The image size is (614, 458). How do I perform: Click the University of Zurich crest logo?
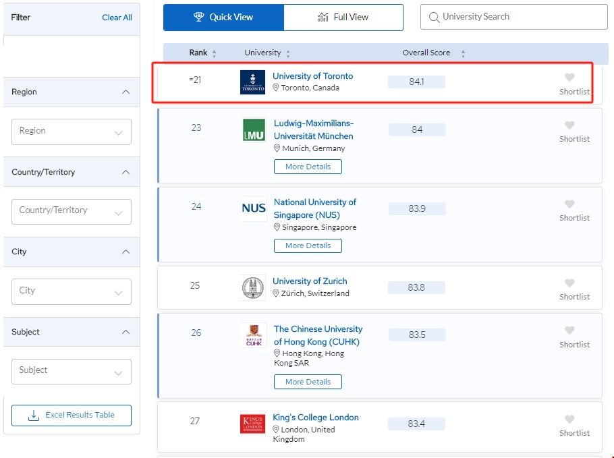(253, 288)
